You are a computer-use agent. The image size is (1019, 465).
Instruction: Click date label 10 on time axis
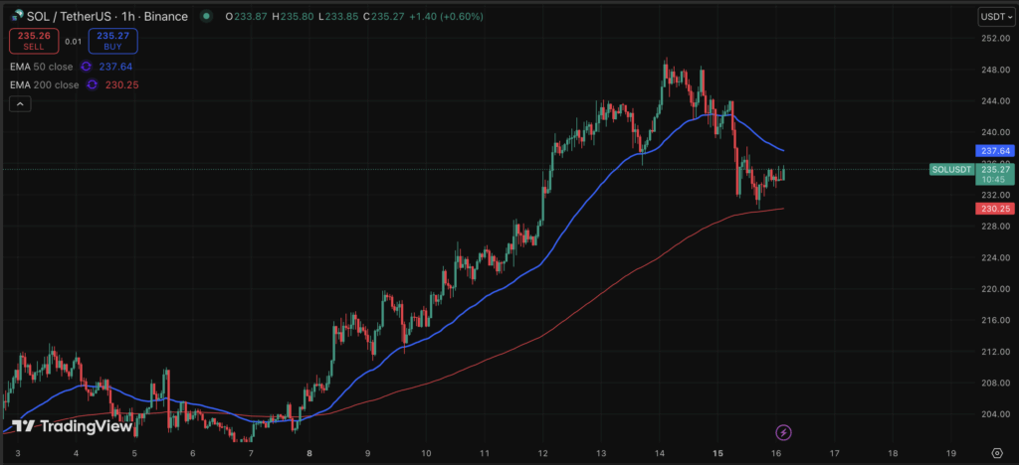[426, 453]
